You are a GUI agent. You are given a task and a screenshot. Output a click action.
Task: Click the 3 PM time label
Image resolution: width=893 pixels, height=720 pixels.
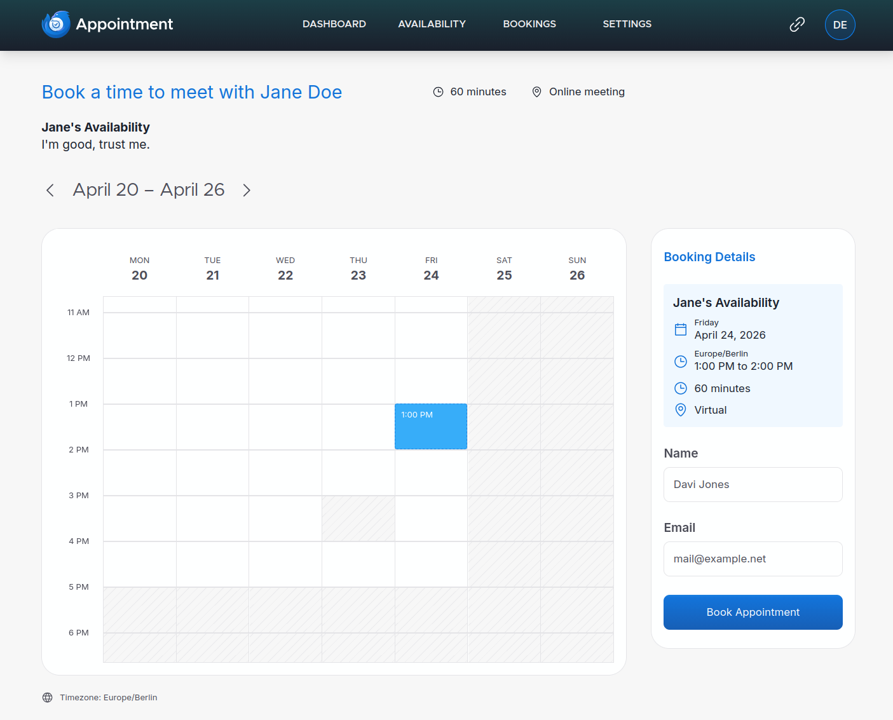tap(79, 495)
